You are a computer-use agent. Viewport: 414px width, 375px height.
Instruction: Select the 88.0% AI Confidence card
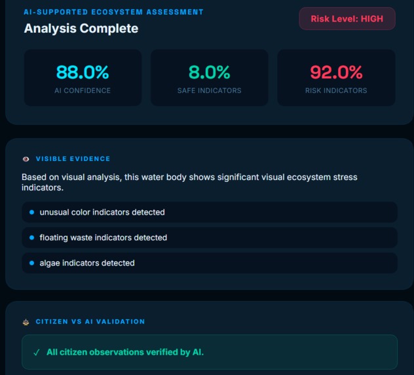[x=83, y=78]
